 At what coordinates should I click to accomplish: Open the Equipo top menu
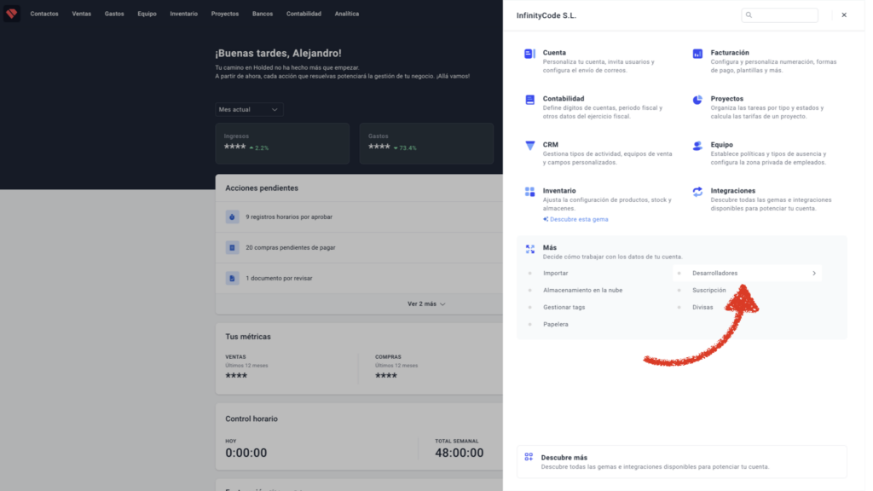[x=148, y=14]
